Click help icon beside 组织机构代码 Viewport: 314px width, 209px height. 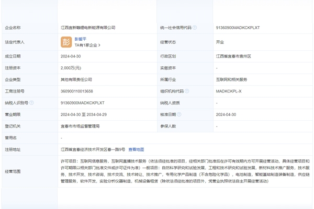(187, 91)
